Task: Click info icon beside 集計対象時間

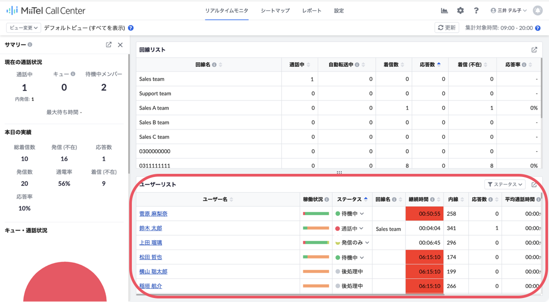Action: point(538,28)
